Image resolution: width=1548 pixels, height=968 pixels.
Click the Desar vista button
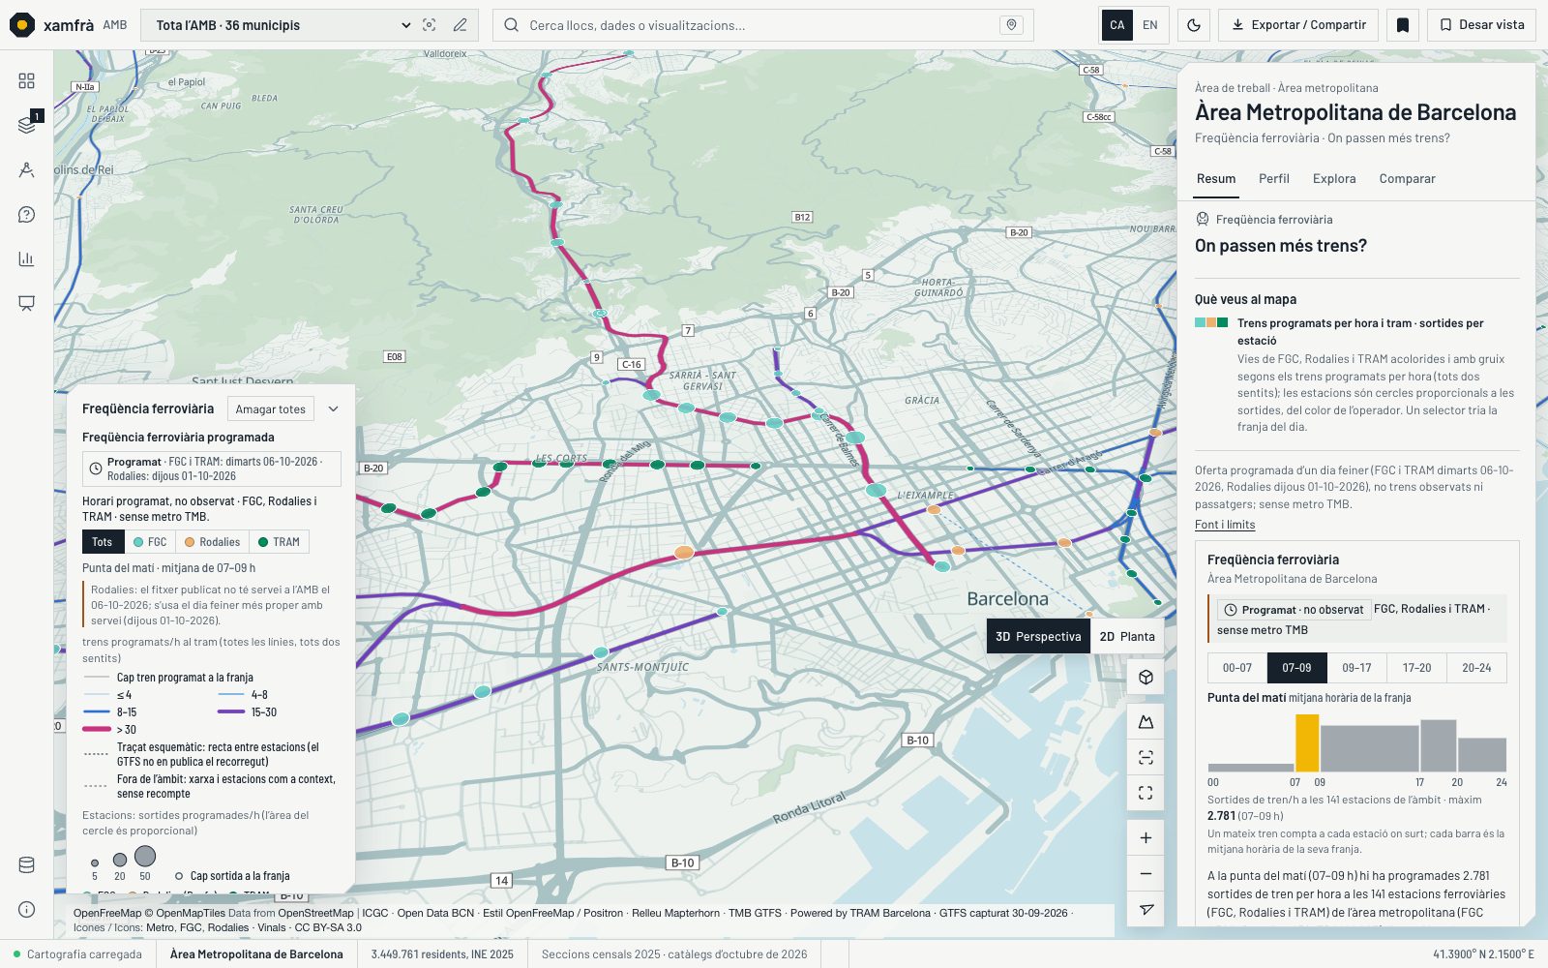pos(1481,25)
